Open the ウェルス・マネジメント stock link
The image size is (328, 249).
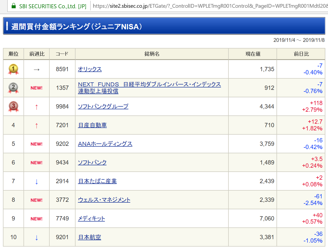coord(104,200)
